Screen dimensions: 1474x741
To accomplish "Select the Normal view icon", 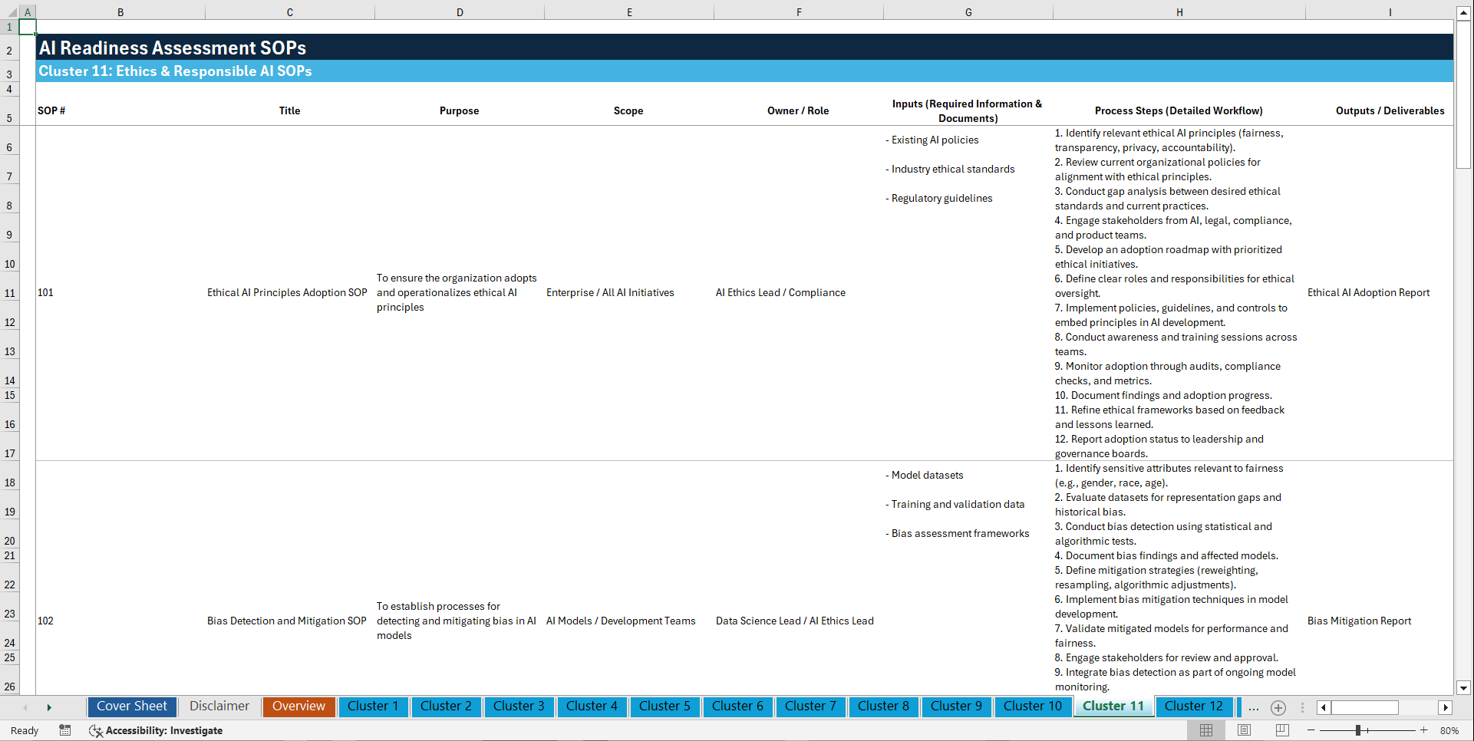I will click(1205, 730).
